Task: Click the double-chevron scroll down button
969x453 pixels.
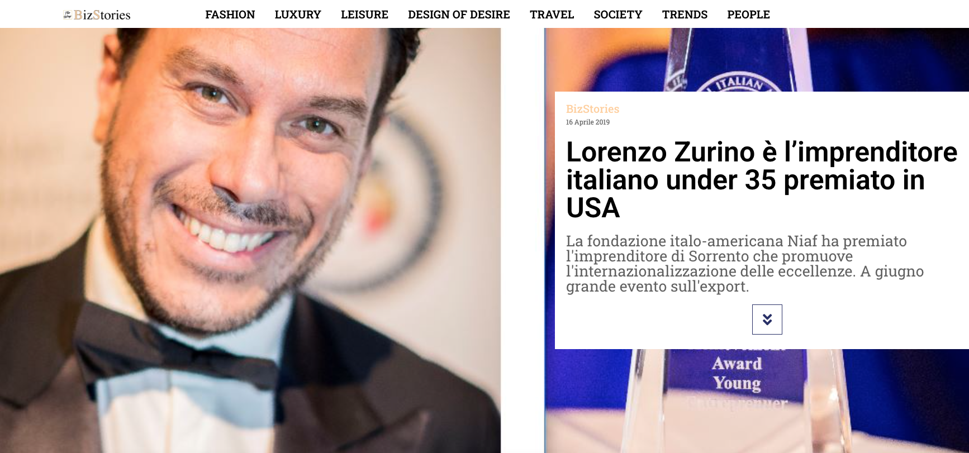Action: [767, 320]
